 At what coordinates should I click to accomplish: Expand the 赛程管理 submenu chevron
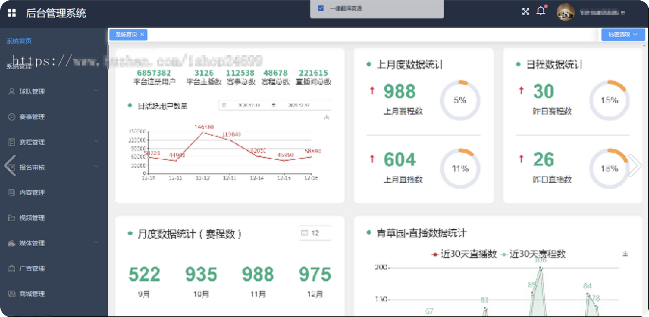click(96, 141)
